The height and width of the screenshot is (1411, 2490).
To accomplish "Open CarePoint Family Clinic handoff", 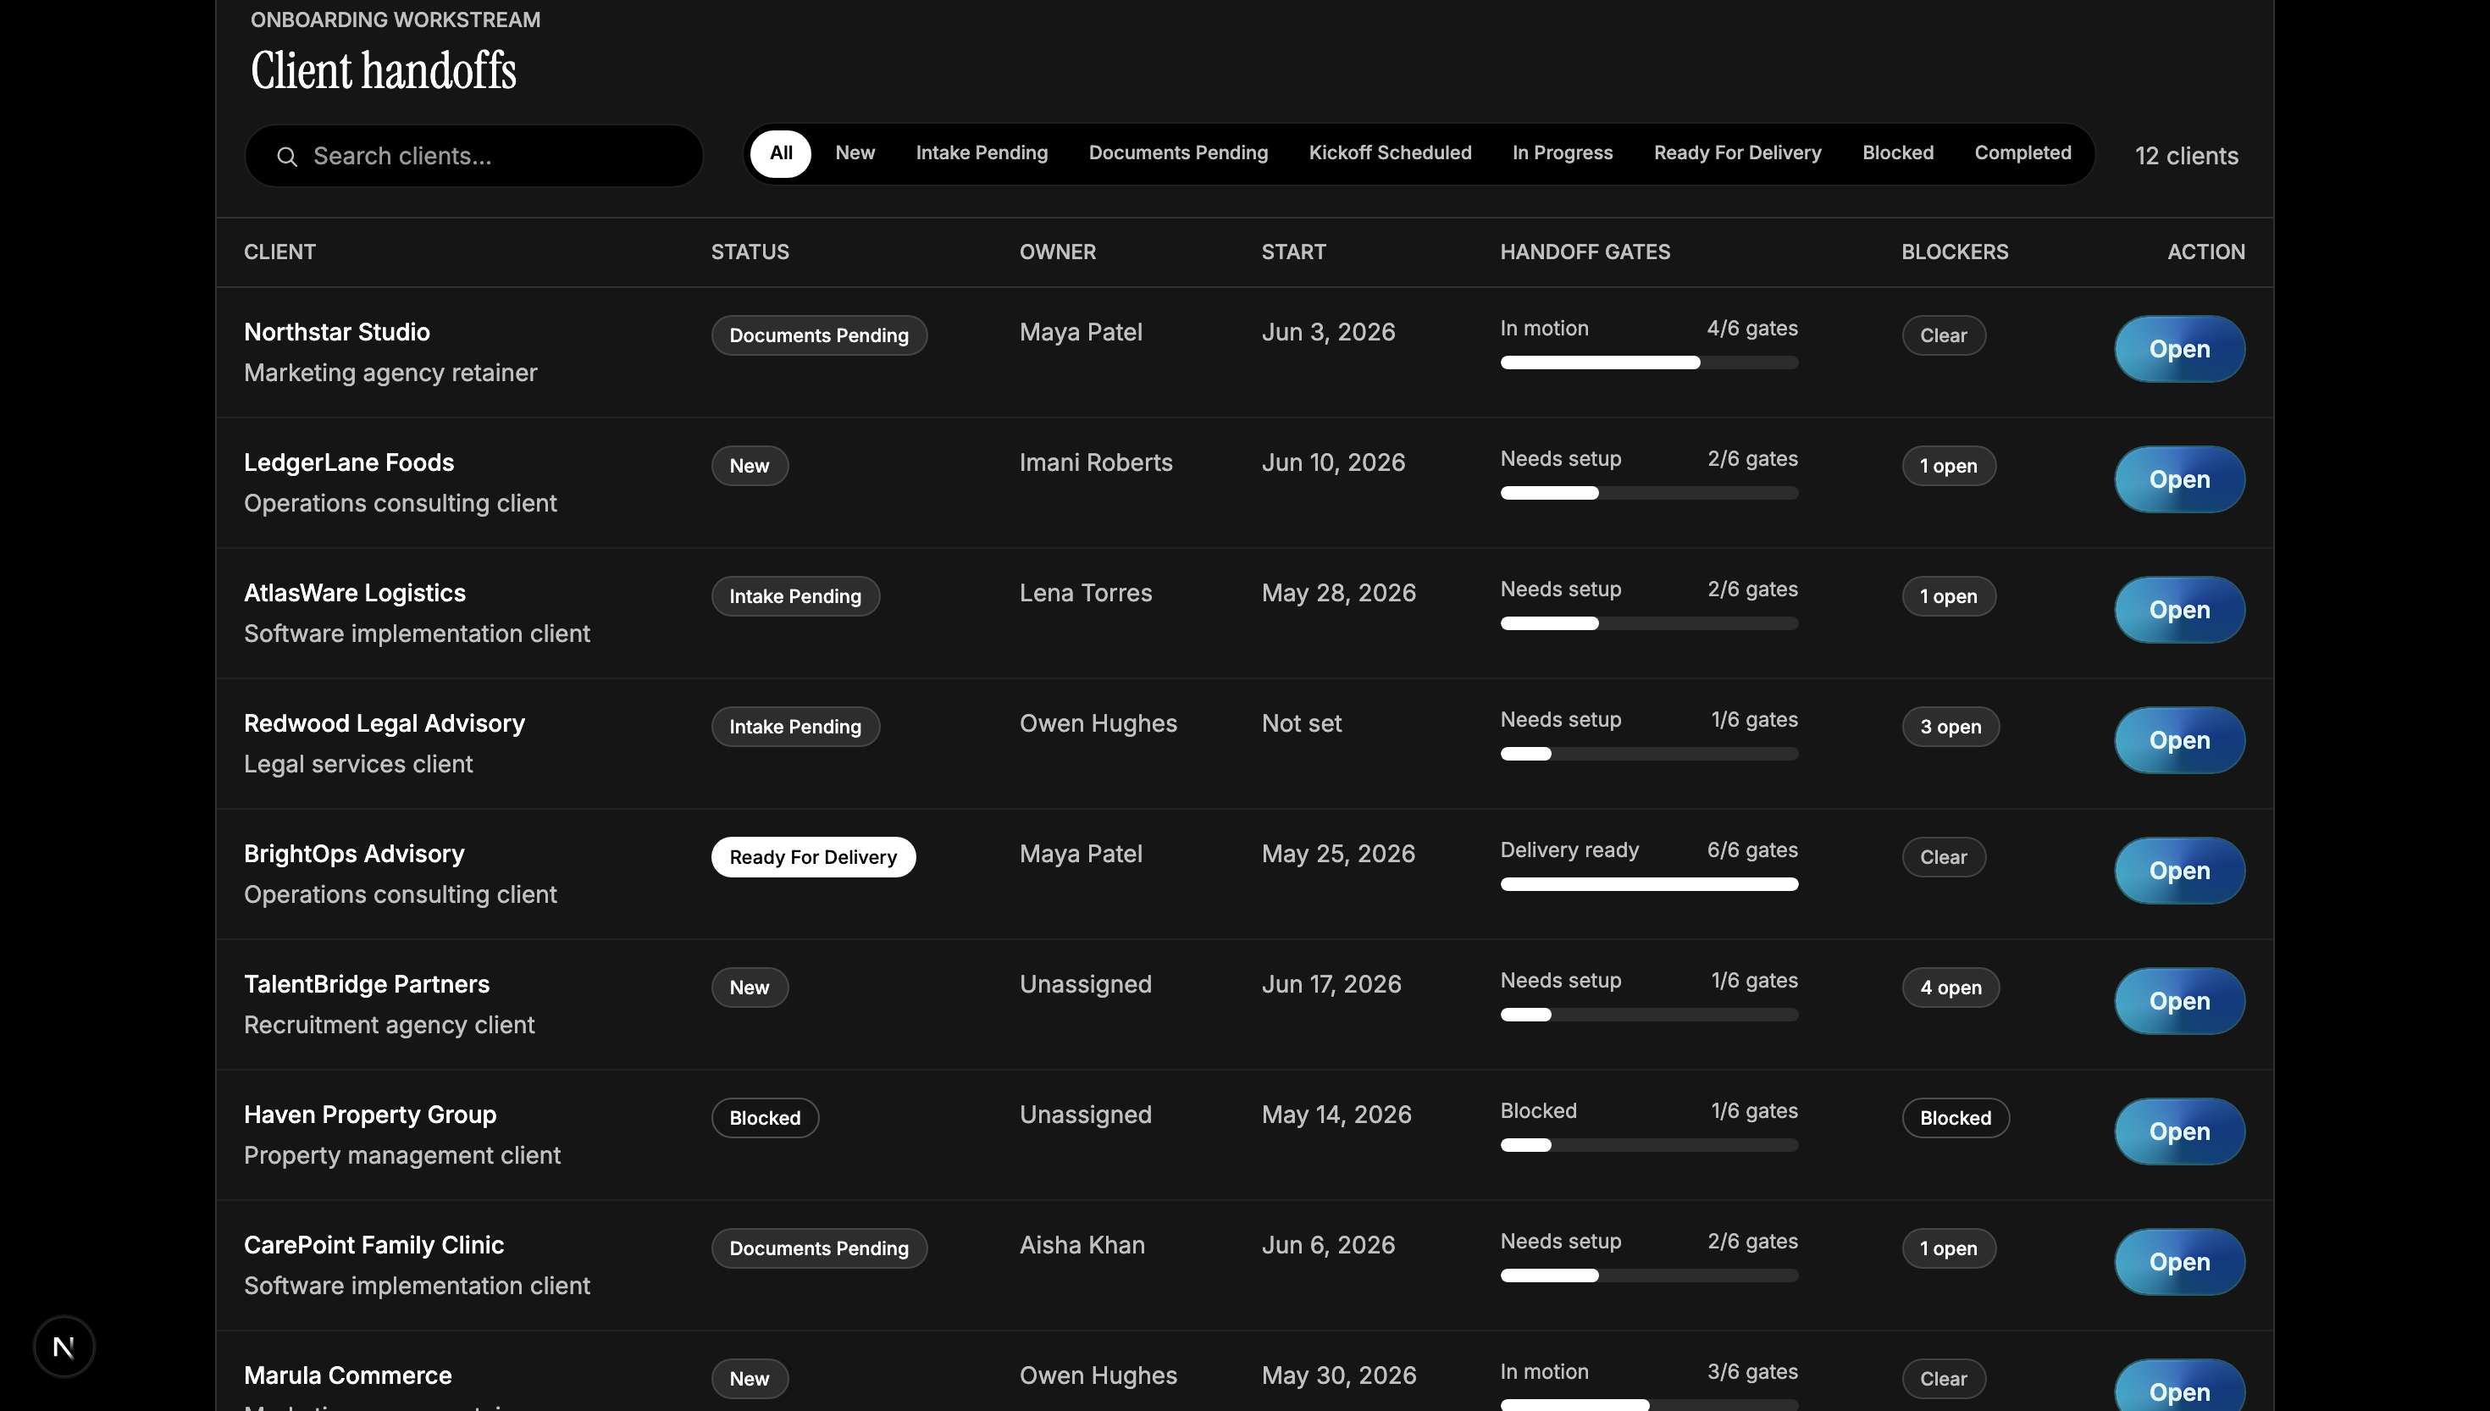I will tap(2179, 1262).
